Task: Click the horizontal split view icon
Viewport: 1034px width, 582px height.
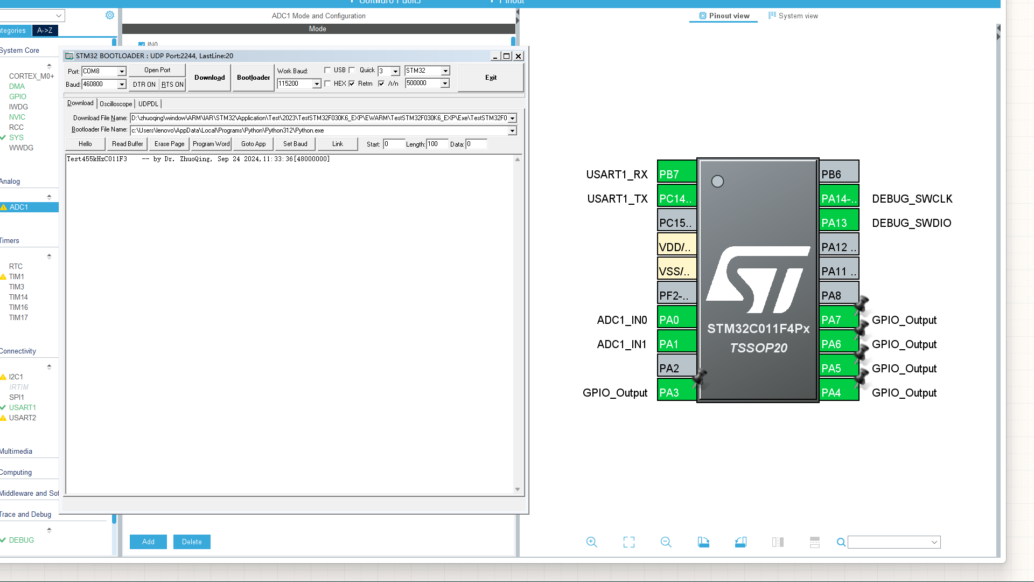Action: [x=815, y=542]
